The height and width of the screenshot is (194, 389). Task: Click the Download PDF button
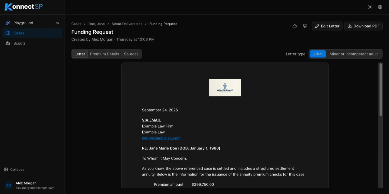(x=363, y=26)
